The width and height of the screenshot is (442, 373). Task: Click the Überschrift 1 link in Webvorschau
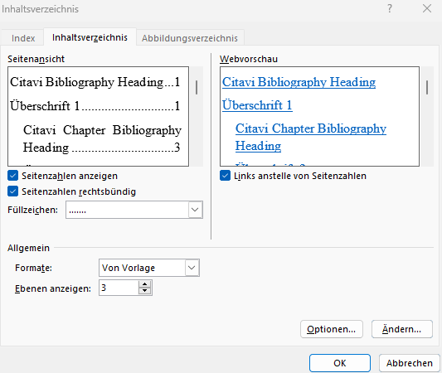(x=257, y=105)
